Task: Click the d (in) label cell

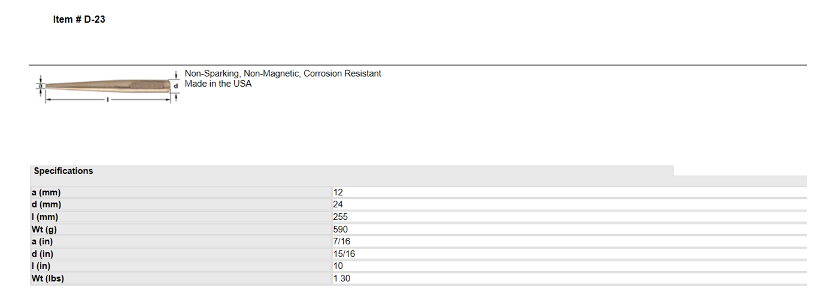Action: tap(180, 254)
